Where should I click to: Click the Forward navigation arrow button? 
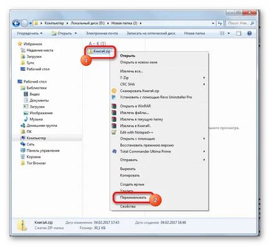point(24,24)
